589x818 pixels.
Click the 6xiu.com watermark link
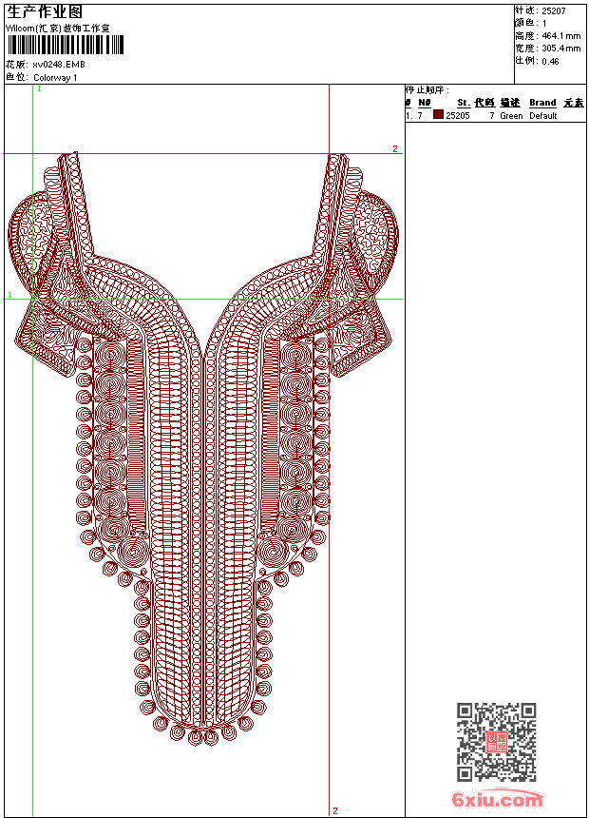(x=498, y=800)
